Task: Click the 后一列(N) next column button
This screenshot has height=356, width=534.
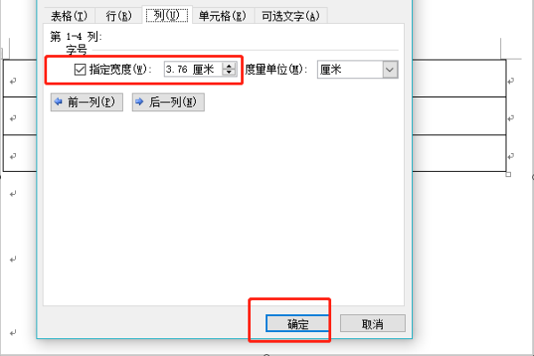Action: click(168, 102)
